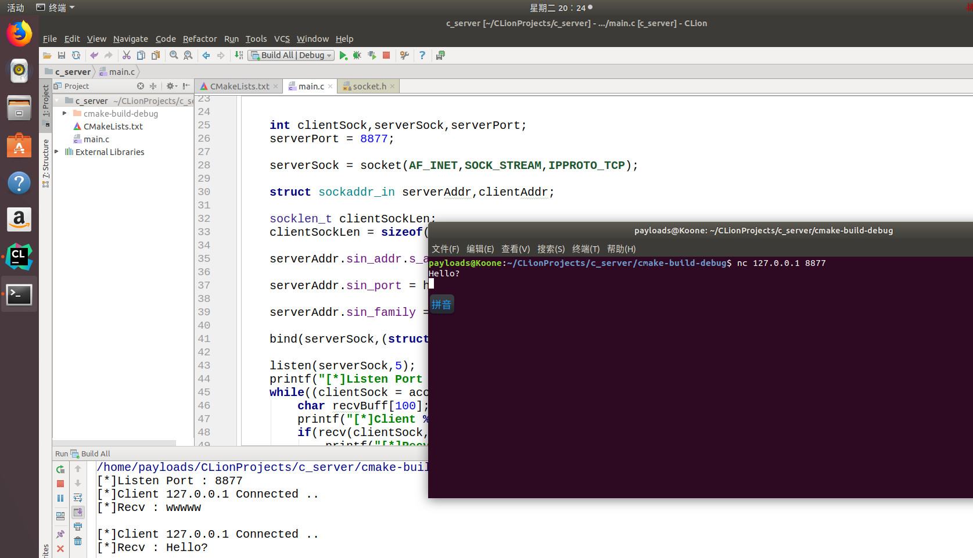Expand External Libraries node
This screenshot has height=558, width=973.
click(56, 152)
